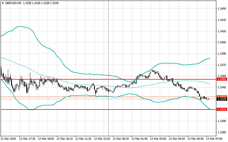Image resolution: width=228 pixels, height=142 pixels.
Task: Click the OHLC values 1.3330 1.3330 1.3329 1.3329
Action: [41, 3]
